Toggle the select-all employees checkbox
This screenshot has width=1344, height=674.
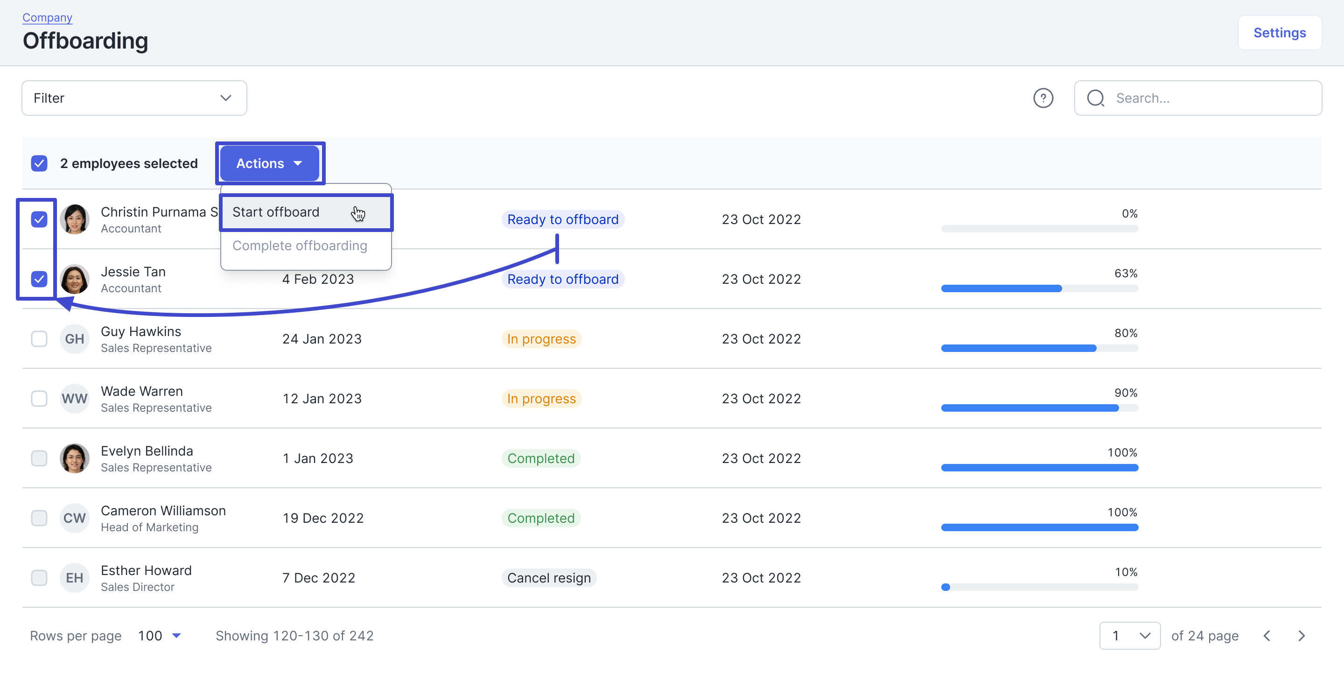point(39,163)
